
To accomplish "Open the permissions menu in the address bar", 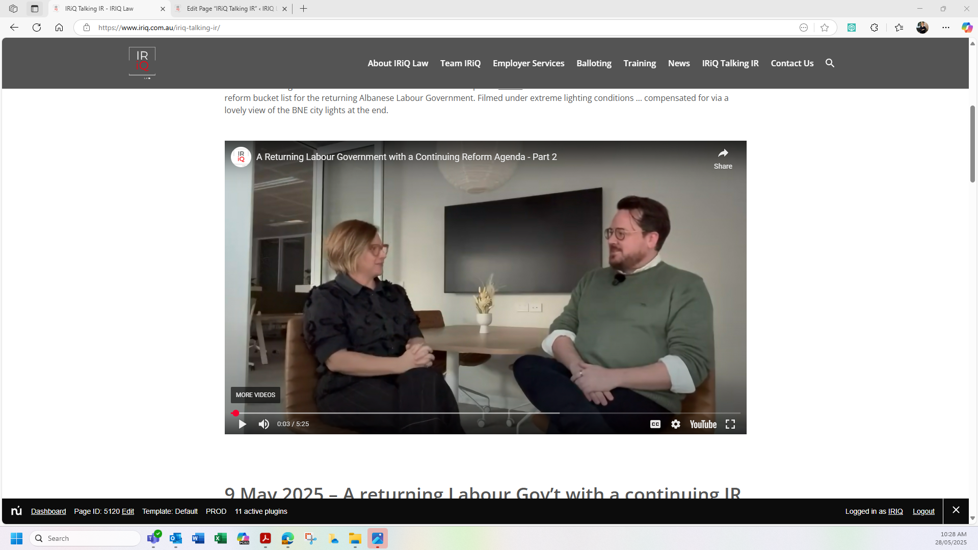I will tap(87, 28).
